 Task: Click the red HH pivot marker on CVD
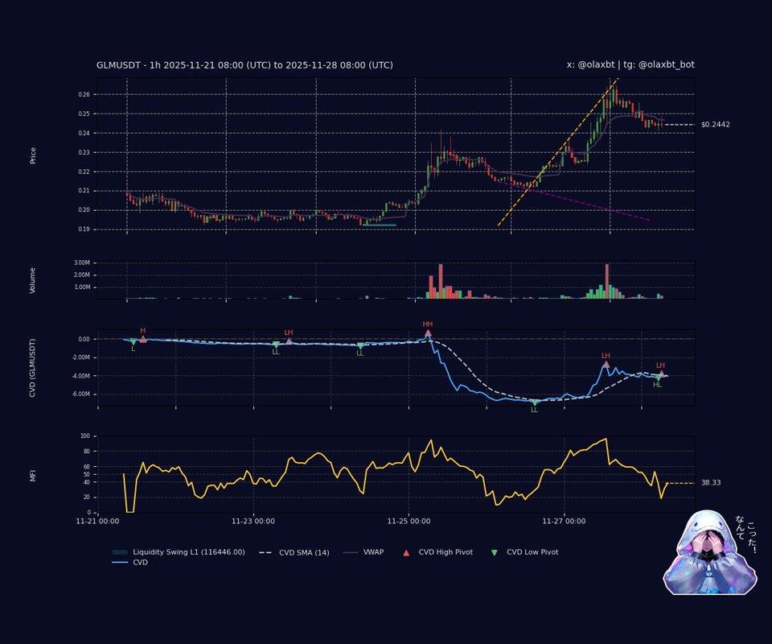tap(428, 332)
